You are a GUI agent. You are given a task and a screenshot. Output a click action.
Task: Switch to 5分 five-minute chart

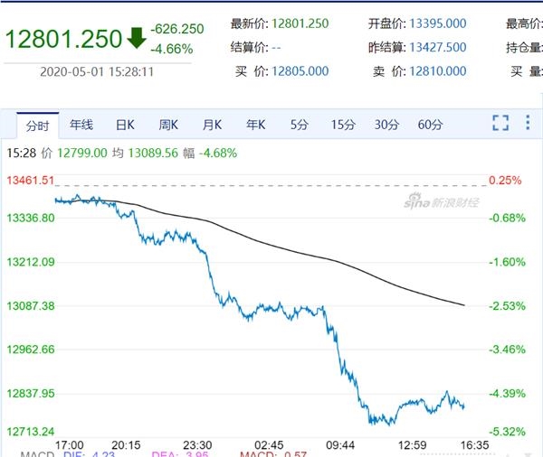coord(299,125)
